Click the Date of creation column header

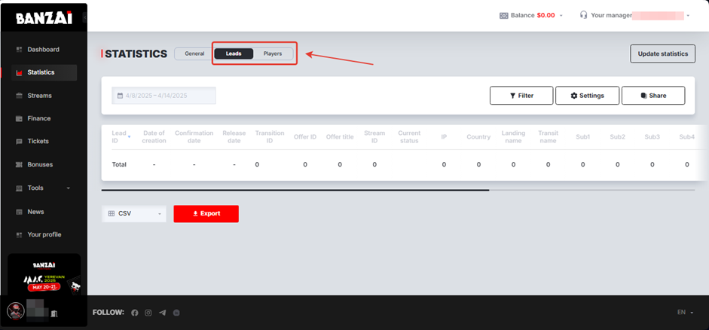[154, 137]
